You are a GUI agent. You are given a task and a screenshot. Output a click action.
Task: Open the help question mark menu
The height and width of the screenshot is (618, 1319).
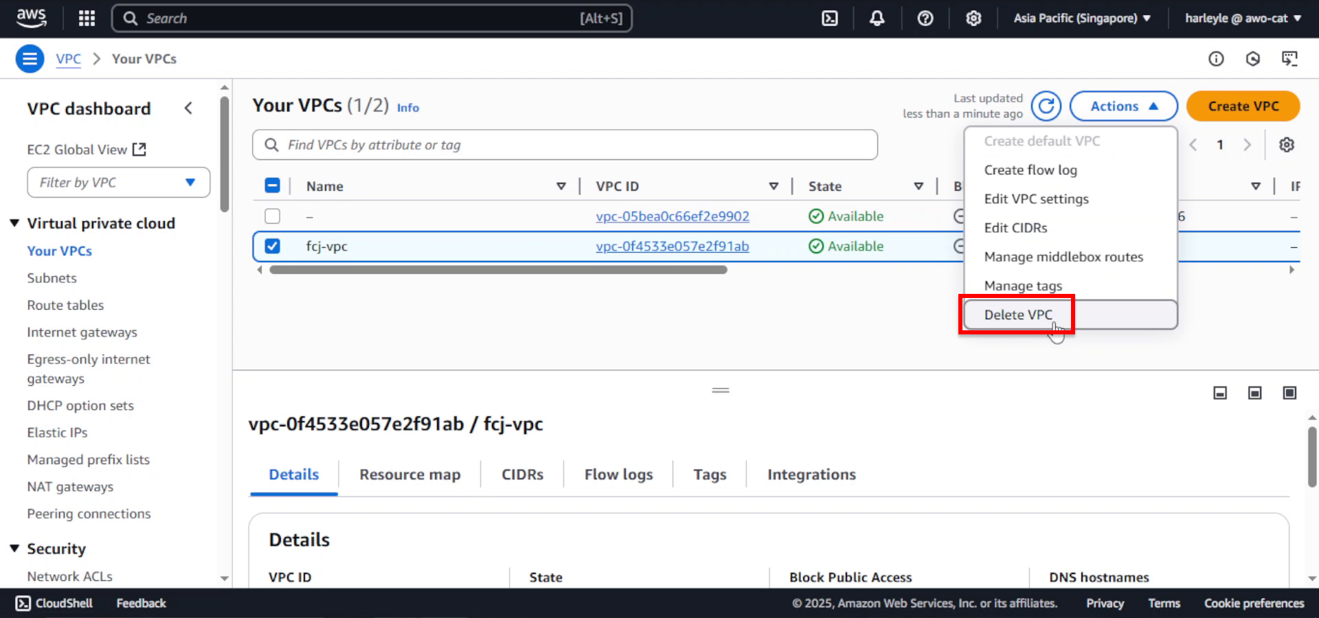[x=925, y=19]
